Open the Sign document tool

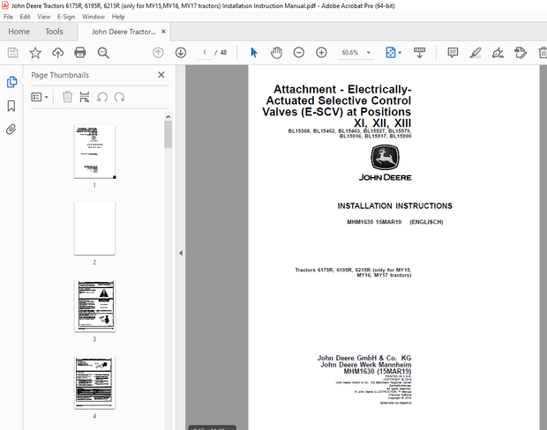[x=498, y=53]
